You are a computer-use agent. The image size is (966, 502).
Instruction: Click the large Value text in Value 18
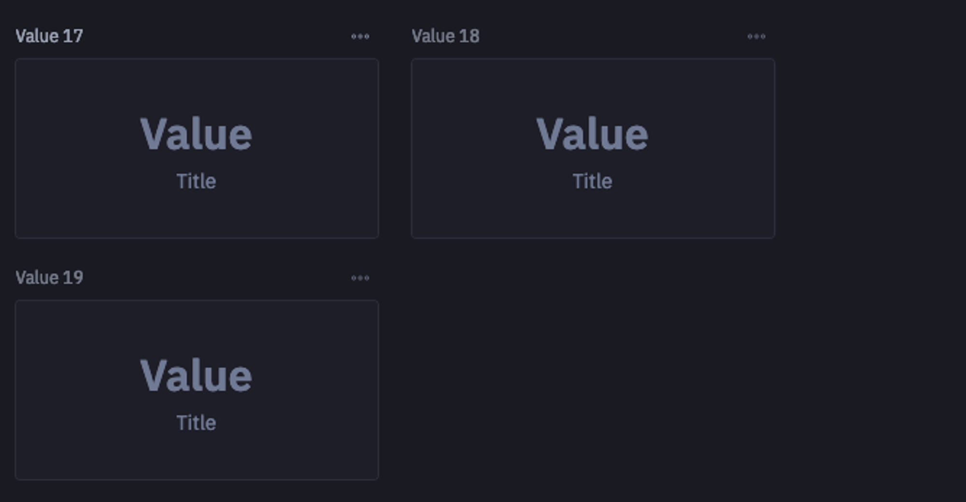592,134
